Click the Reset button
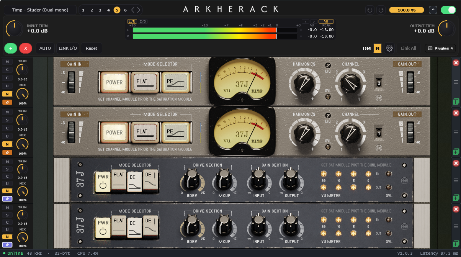 [92, 48]
